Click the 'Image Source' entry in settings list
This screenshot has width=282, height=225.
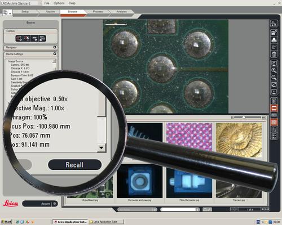coord(16,61)
